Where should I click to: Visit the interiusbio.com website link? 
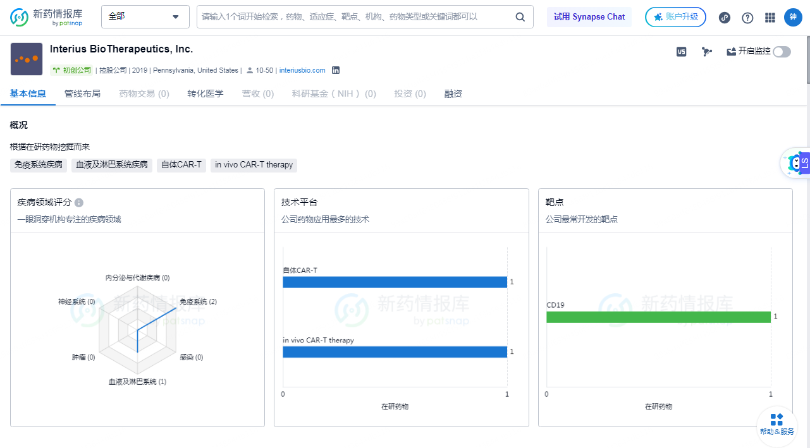[x=302, y=70]
